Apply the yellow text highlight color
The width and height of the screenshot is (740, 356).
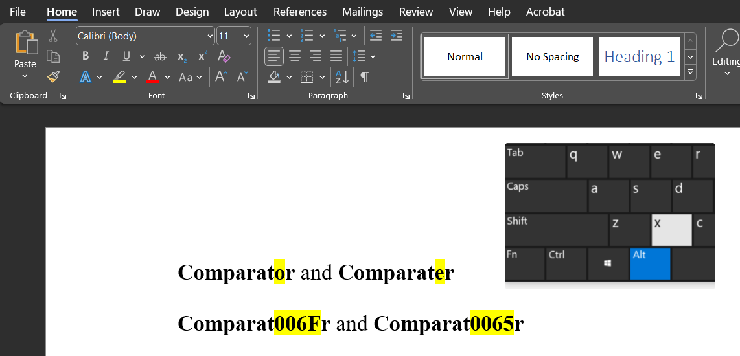click(x=119, y=77)
